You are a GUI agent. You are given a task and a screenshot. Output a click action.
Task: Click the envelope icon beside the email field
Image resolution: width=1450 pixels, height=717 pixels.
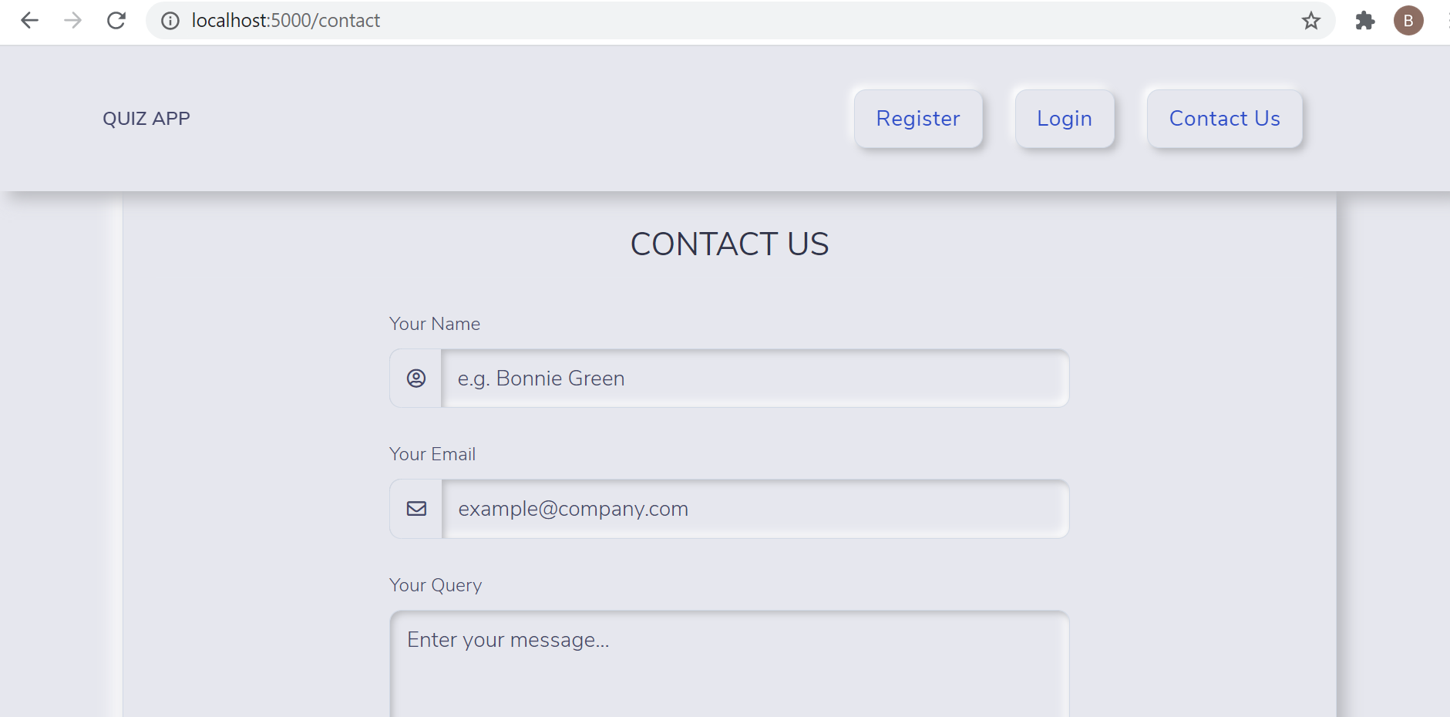pos(416,509)
